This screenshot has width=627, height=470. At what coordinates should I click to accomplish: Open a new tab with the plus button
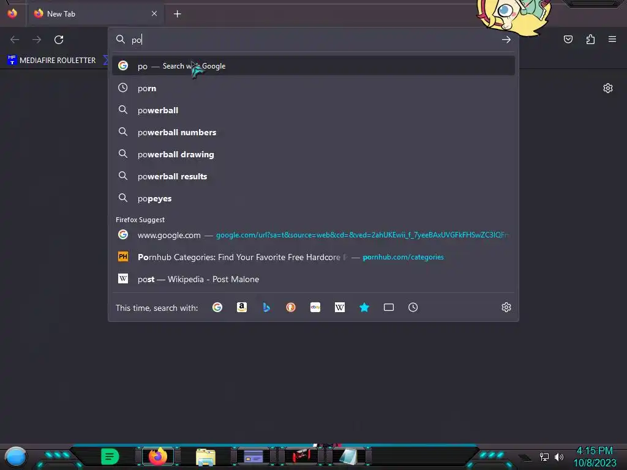coord(177,14)
